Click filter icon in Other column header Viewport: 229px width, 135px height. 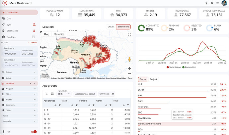tap(111, 105)
